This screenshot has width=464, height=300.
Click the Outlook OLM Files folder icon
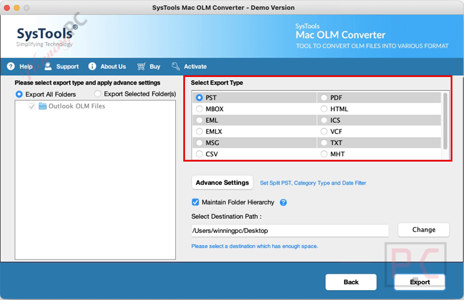click(42, 106)
